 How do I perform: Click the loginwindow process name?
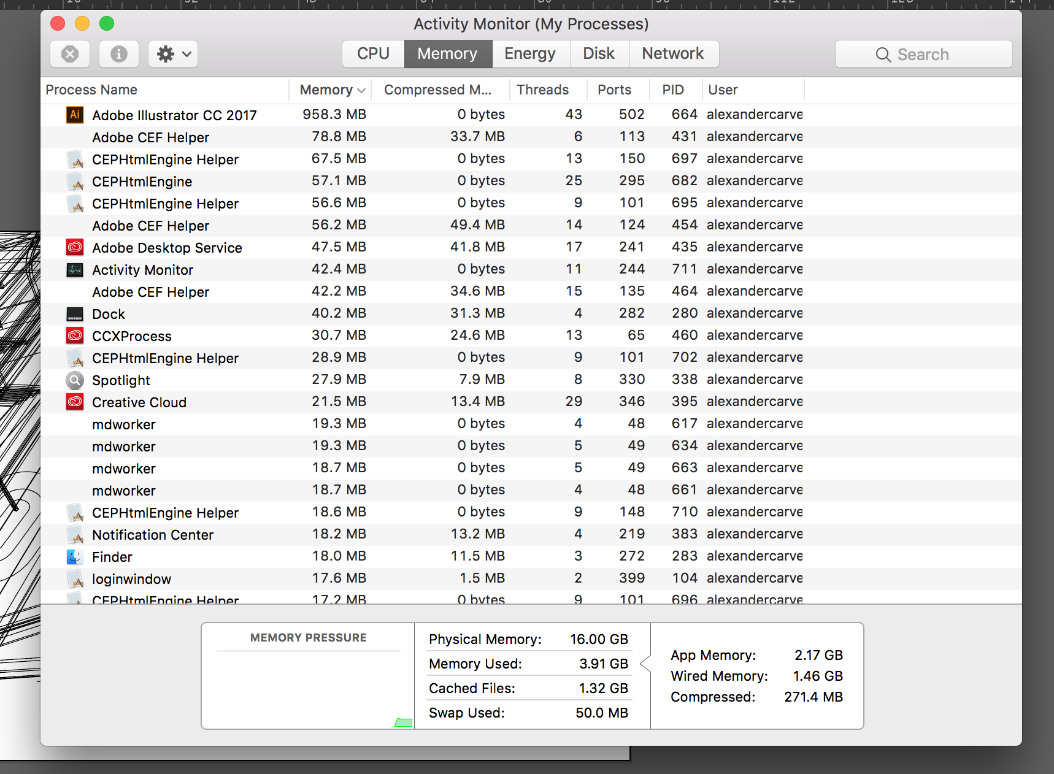pyautogui.click(x=131, y=579)
